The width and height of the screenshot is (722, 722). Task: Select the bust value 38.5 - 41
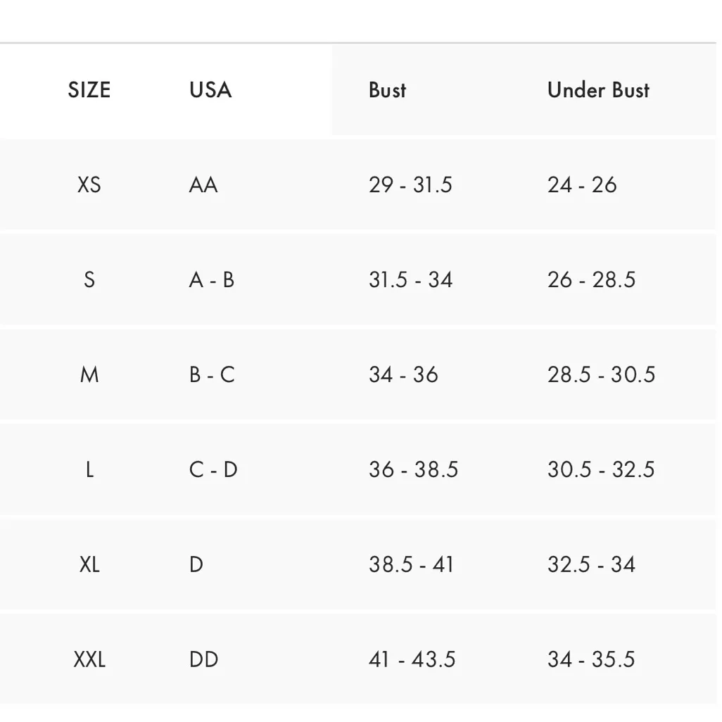[411, 564]
